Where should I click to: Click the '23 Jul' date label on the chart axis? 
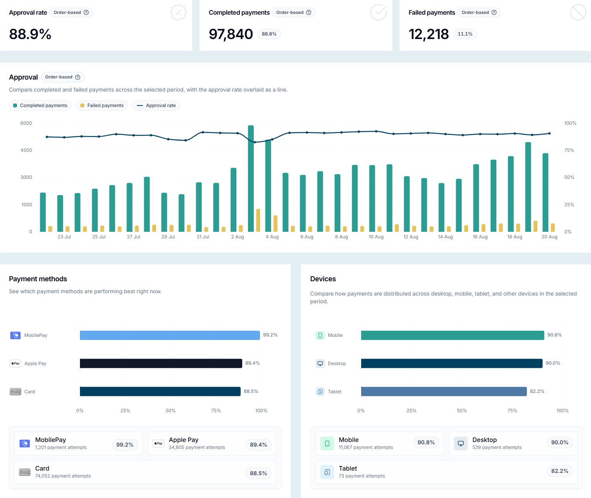[64, 237]
